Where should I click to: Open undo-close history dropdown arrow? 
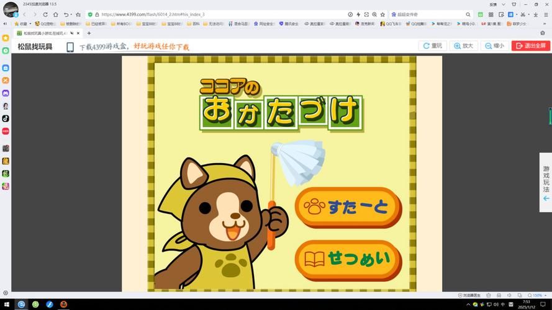[x=71, y=14]
